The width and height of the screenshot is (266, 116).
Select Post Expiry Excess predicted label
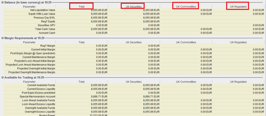click(x=38, y=93)
